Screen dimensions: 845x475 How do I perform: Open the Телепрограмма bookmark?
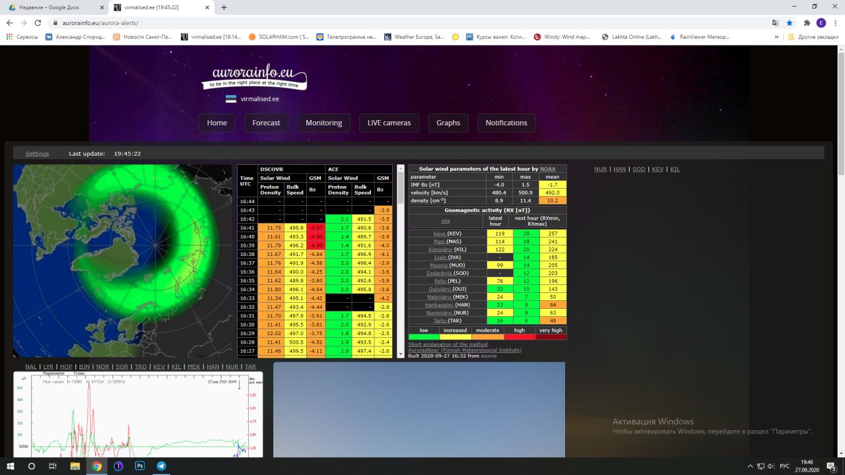pyautogui.click(x=347, y=37)
